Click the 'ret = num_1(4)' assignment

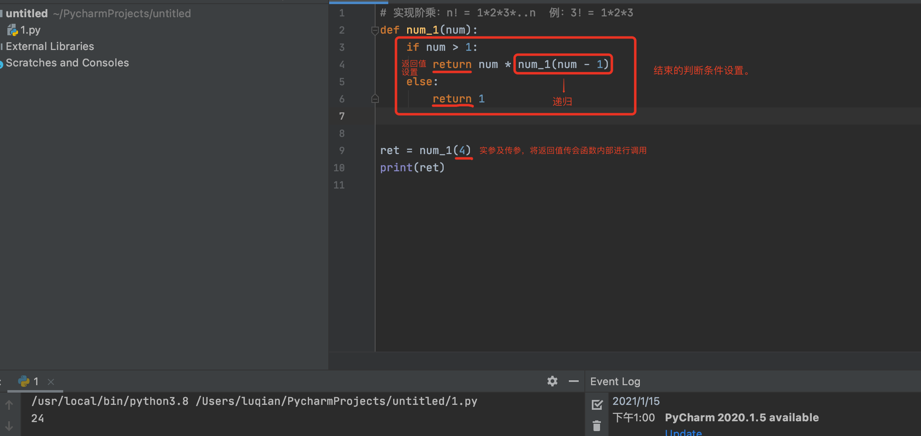coord(426,150)
